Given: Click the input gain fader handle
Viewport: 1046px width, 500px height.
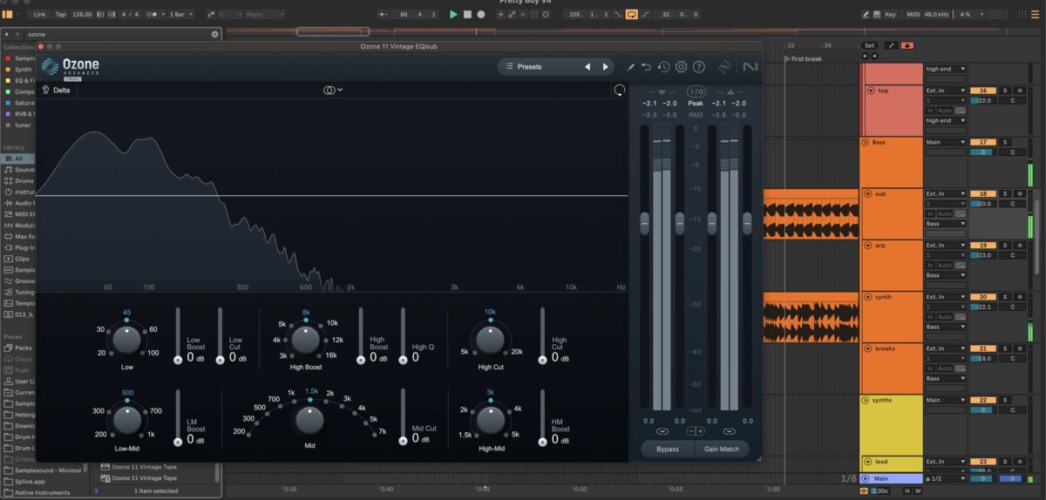Looking at the screenshot, I should point(644,222).
